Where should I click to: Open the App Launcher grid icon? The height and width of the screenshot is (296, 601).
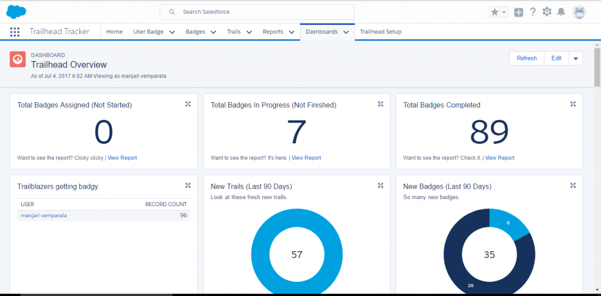coord(15,32)
